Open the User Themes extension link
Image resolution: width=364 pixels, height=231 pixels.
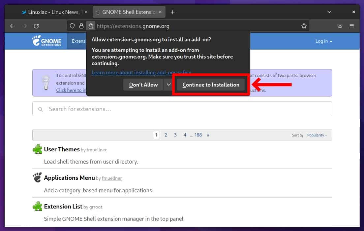pos(62,149)
